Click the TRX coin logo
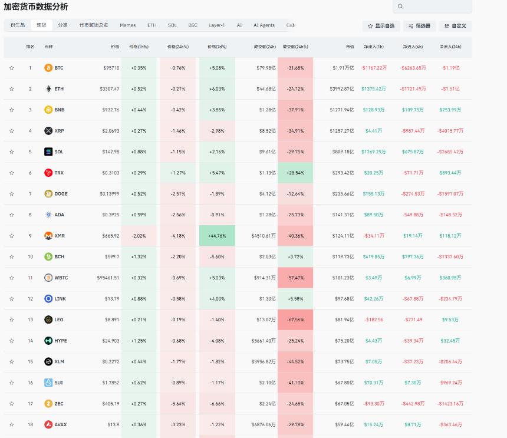 click(x=48, y=173)
